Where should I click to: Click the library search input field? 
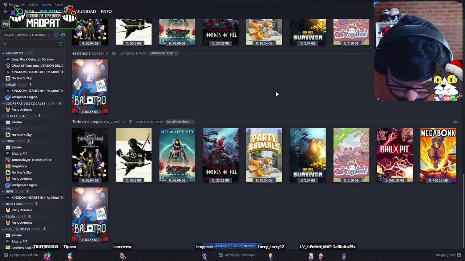(32, 44)
